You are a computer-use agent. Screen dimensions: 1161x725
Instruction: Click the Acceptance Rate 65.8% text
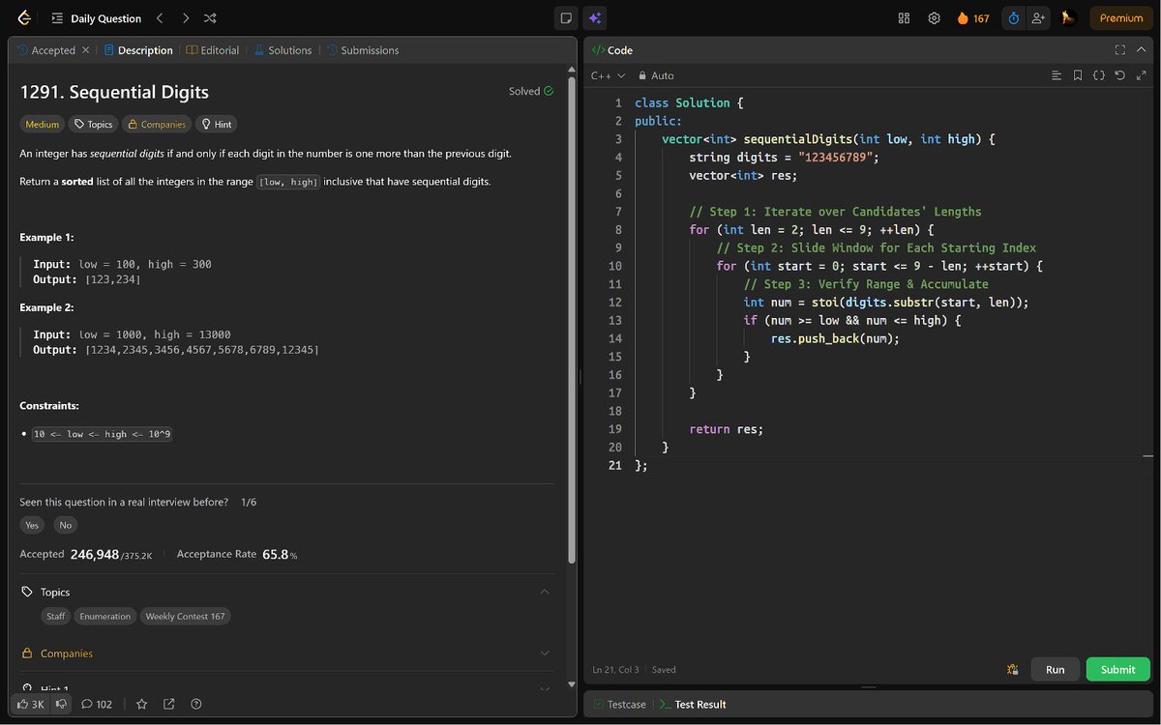(x=237, y=554)
